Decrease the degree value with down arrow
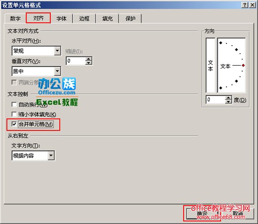 [228, 102]
